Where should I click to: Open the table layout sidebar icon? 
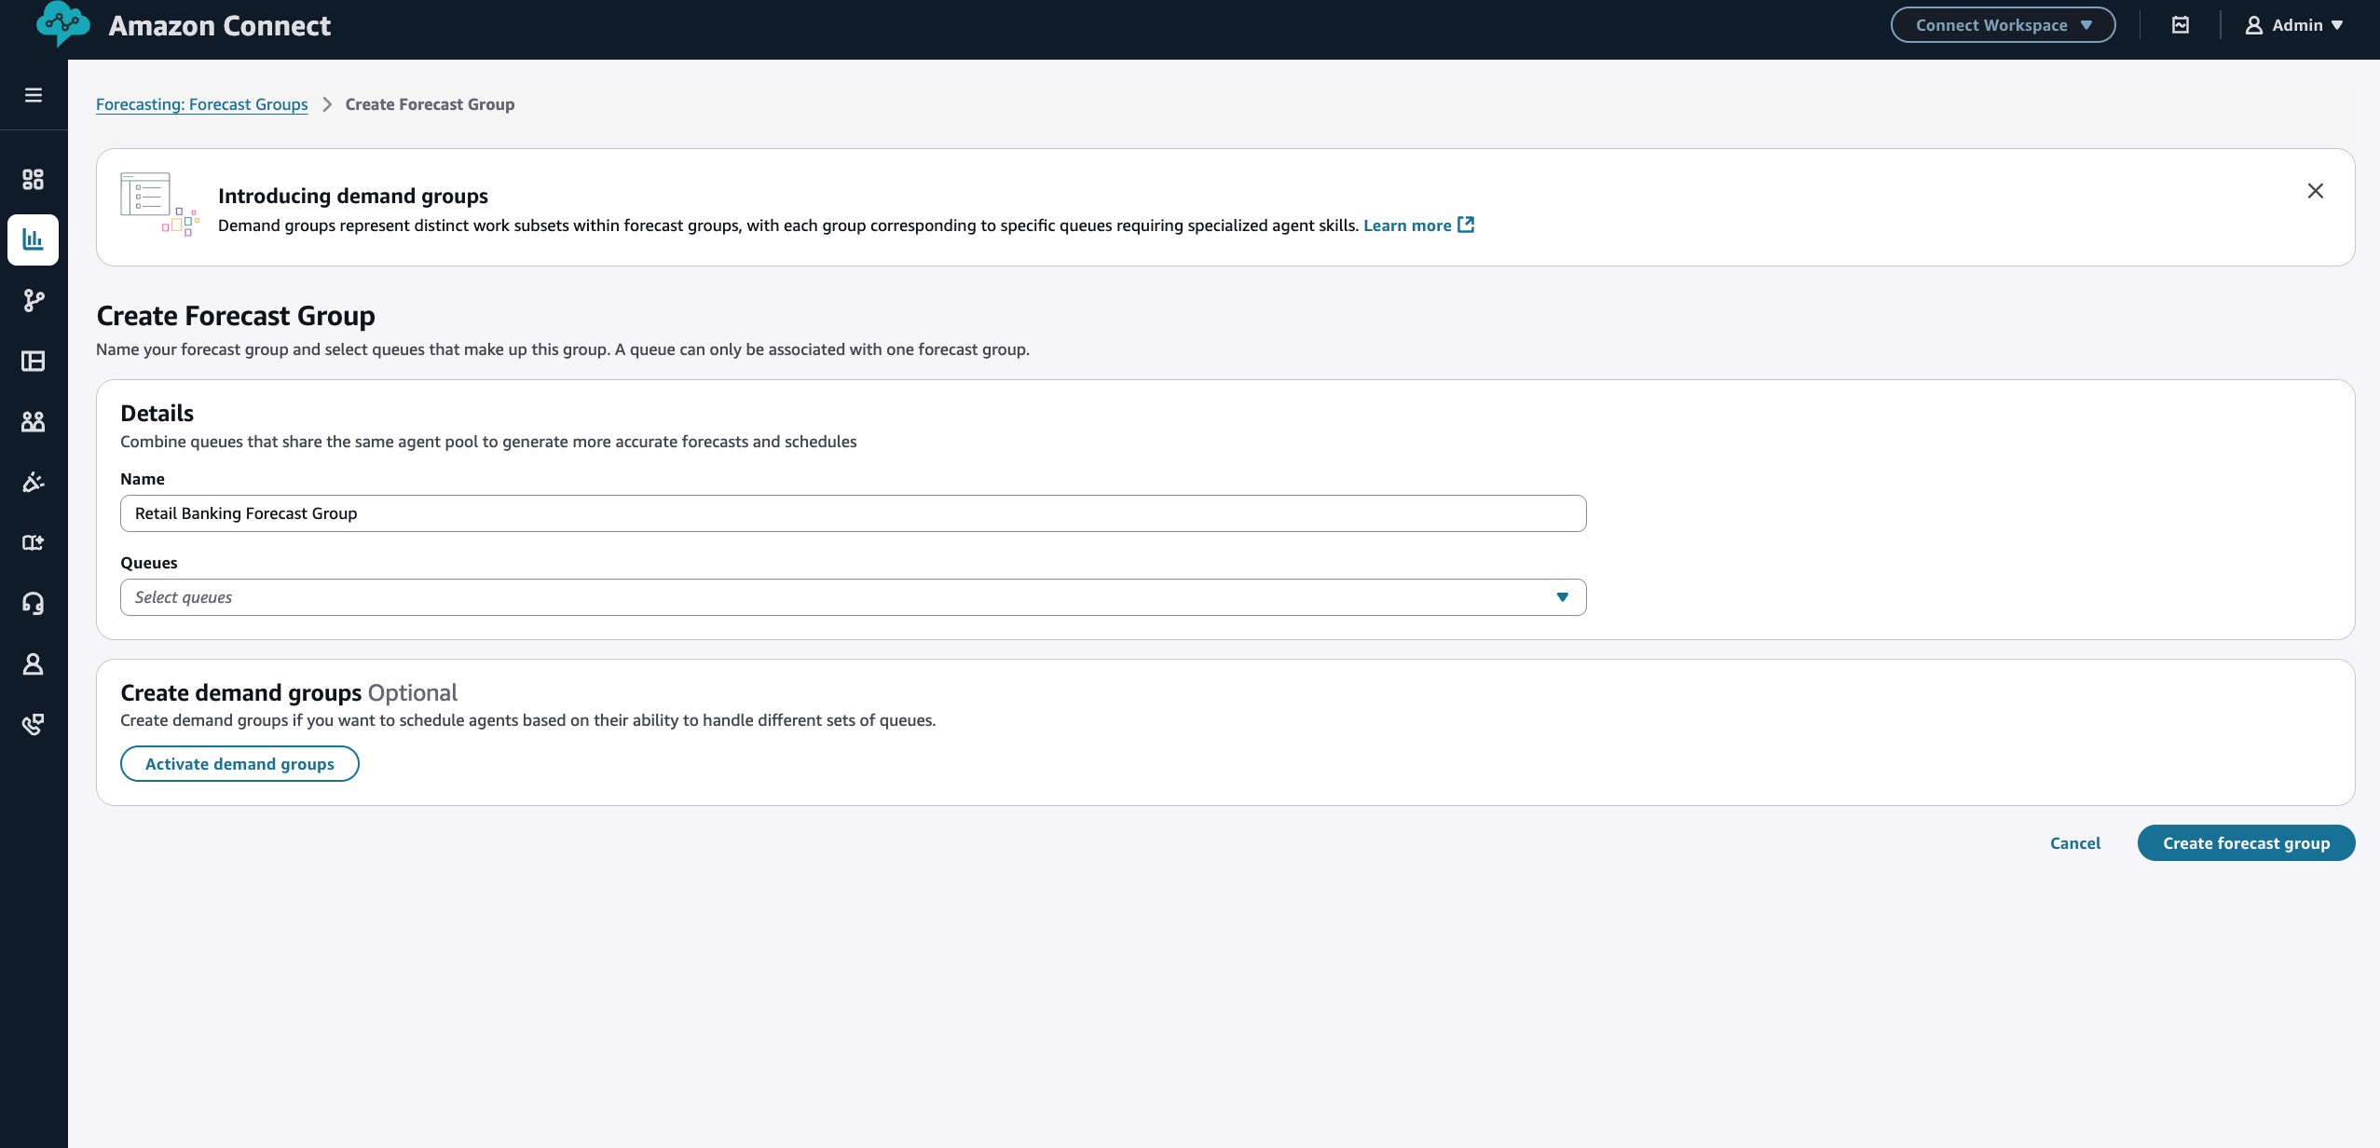[x=34, y=361]
